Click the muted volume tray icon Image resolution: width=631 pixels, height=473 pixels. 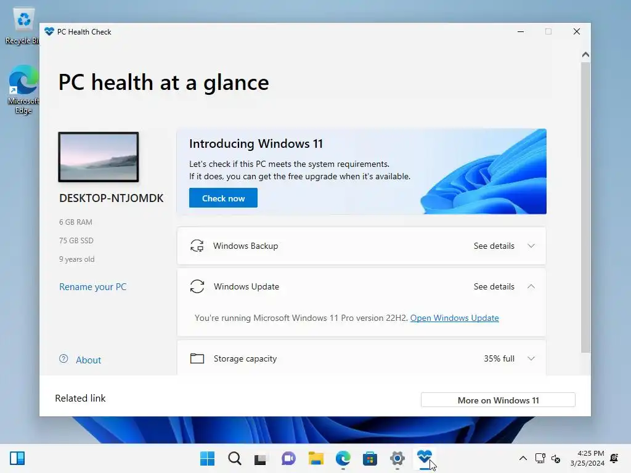[x=556, y=458]
